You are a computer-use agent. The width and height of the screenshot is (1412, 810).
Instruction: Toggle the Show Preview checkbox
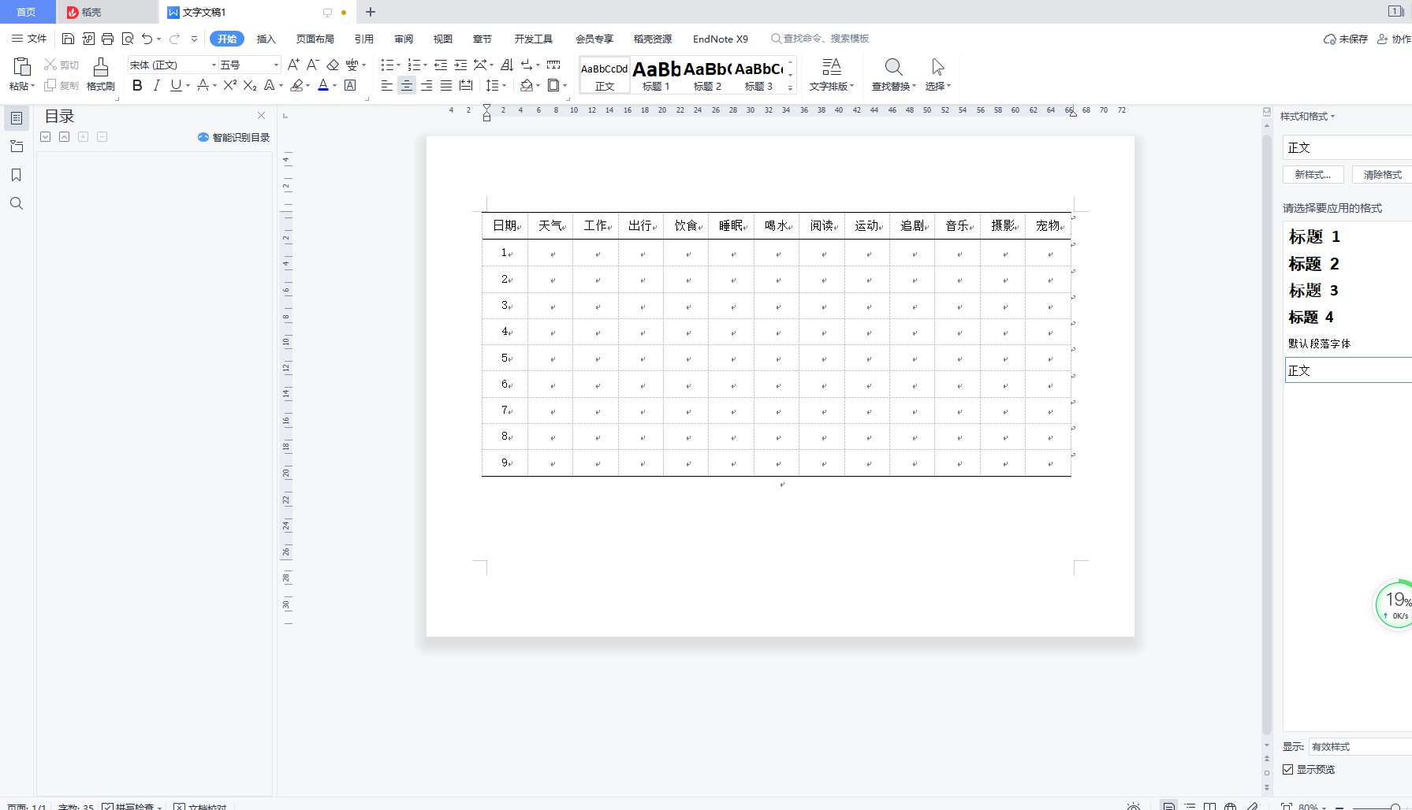[1288, 769]
